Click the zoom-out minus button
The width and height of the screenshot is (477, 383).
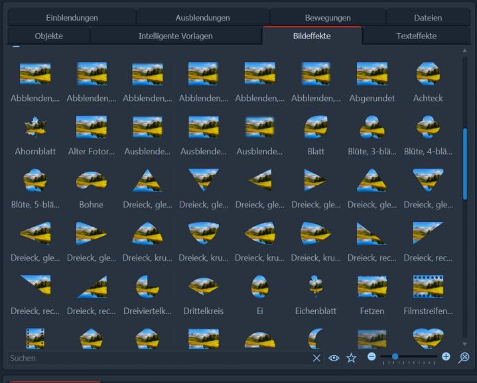point(372,356)
